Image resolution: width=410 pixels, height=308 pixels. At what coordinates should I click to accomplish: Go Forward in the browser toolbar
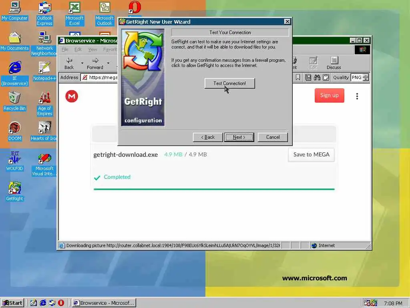(95, 63)
